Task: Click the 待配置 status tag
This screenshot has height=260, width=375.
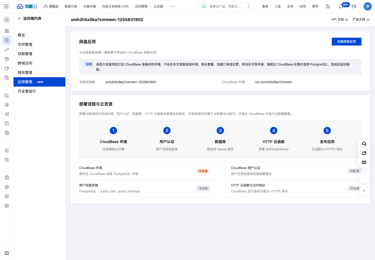Action: coord(355,171)
